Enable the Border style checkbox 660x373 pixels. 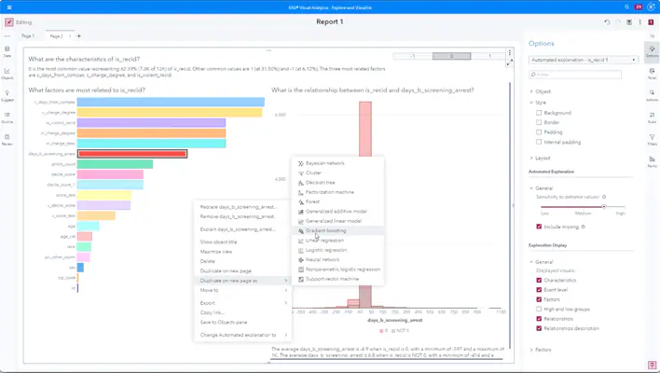pos(539,122)
